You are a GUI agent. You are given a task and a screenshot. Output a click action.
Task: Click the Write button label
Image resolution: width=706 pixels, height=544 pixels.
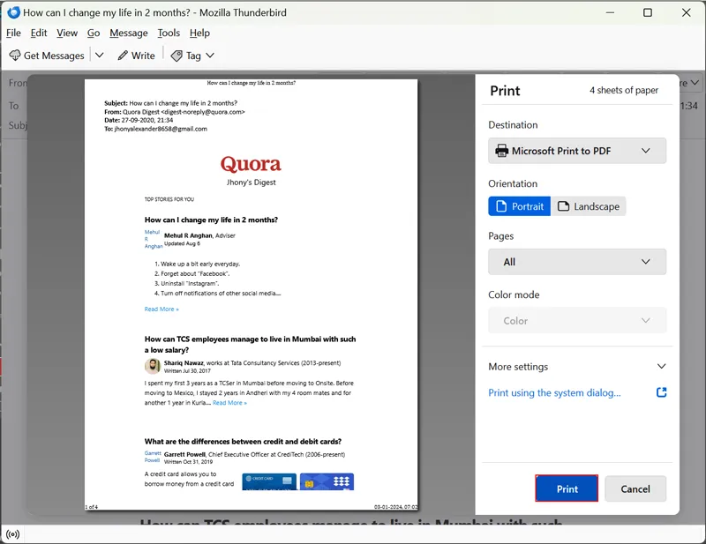coord(143,56)
